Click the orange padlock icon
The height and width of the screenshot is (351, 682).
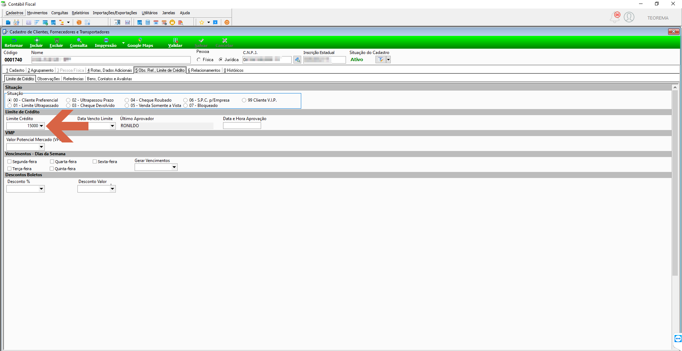[x=172, y=22]
